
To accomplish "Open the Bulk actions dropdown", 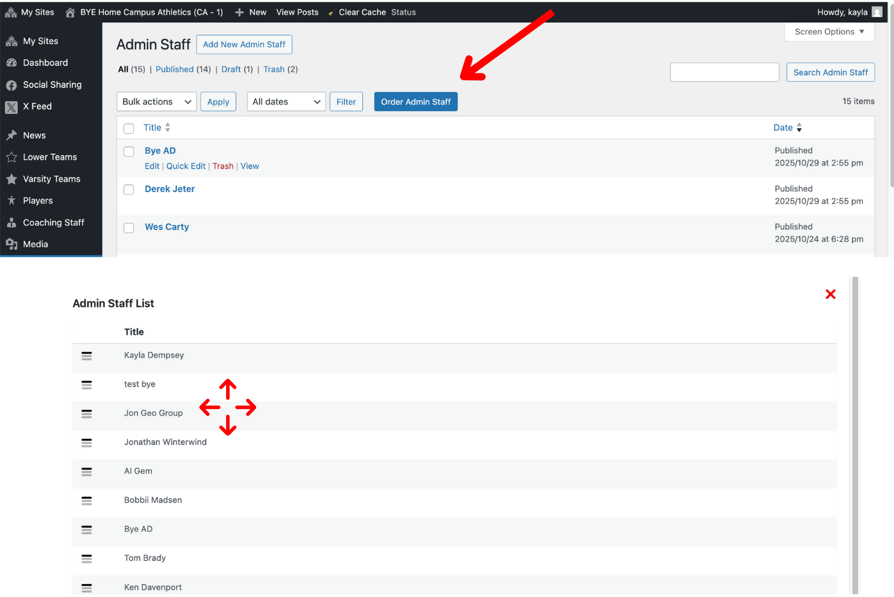I will tap(156, 101).
